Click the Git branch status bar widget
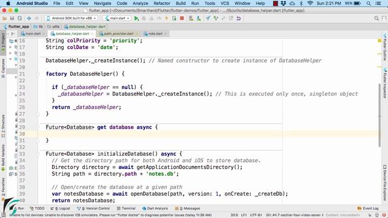The image size is (388, 218). [x=295, y=215]
